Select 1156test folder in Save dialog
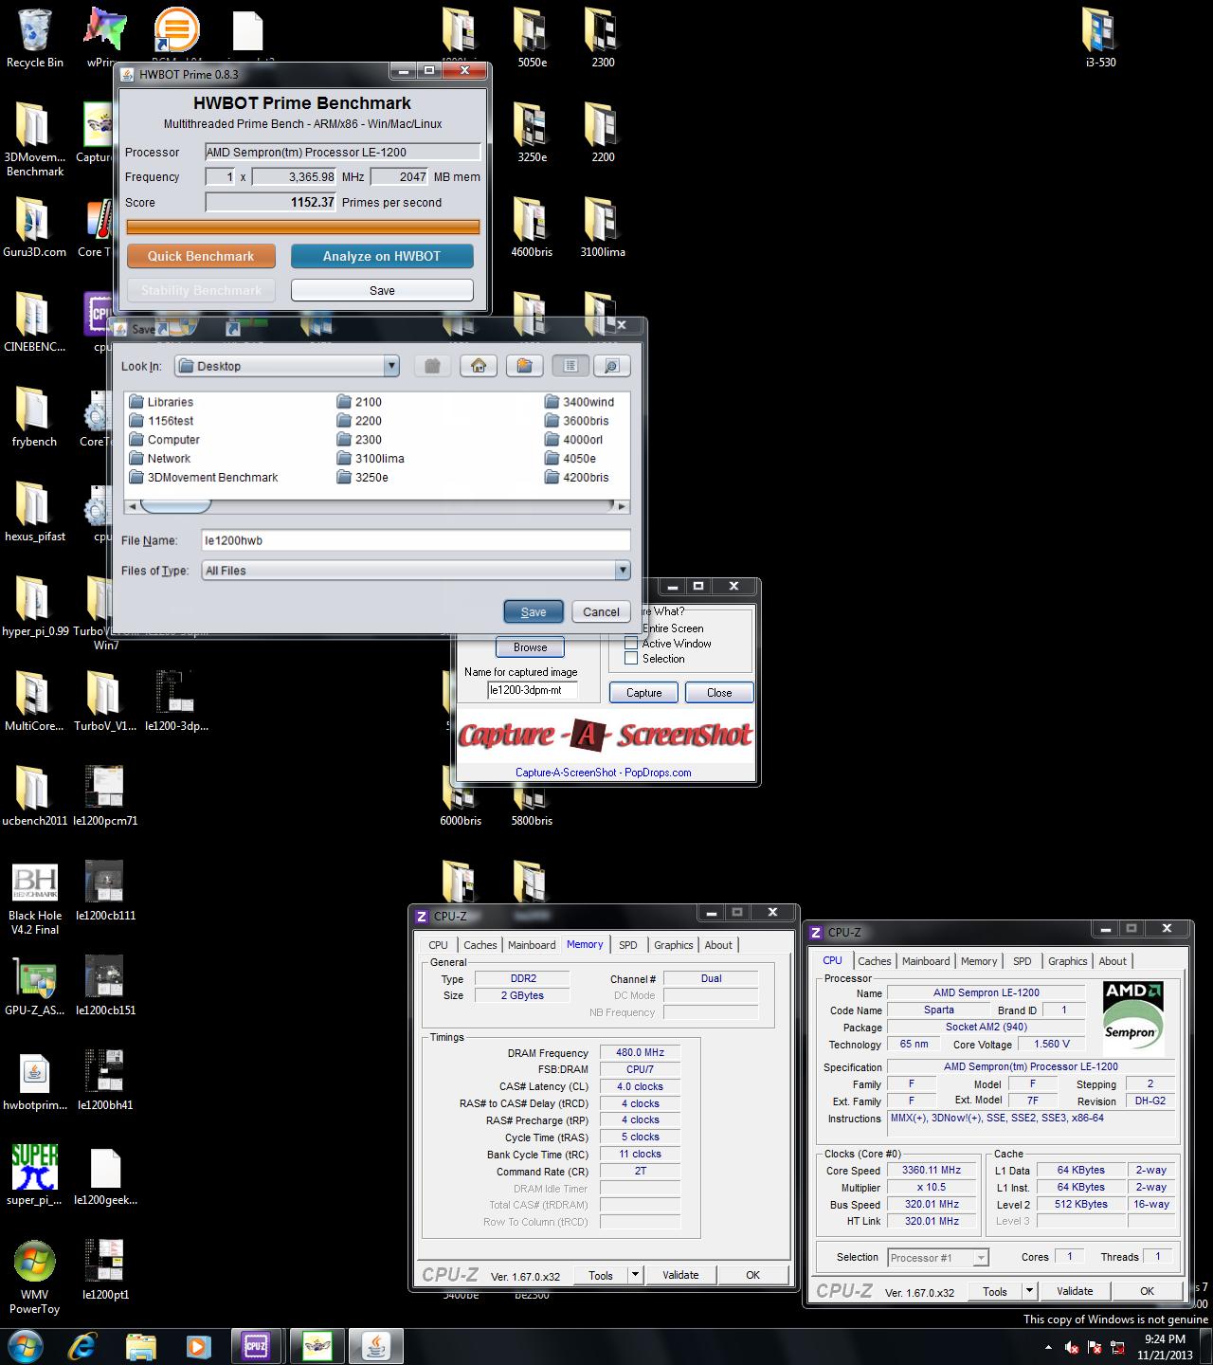The image size is (1213, 1365). pos(161,421)
